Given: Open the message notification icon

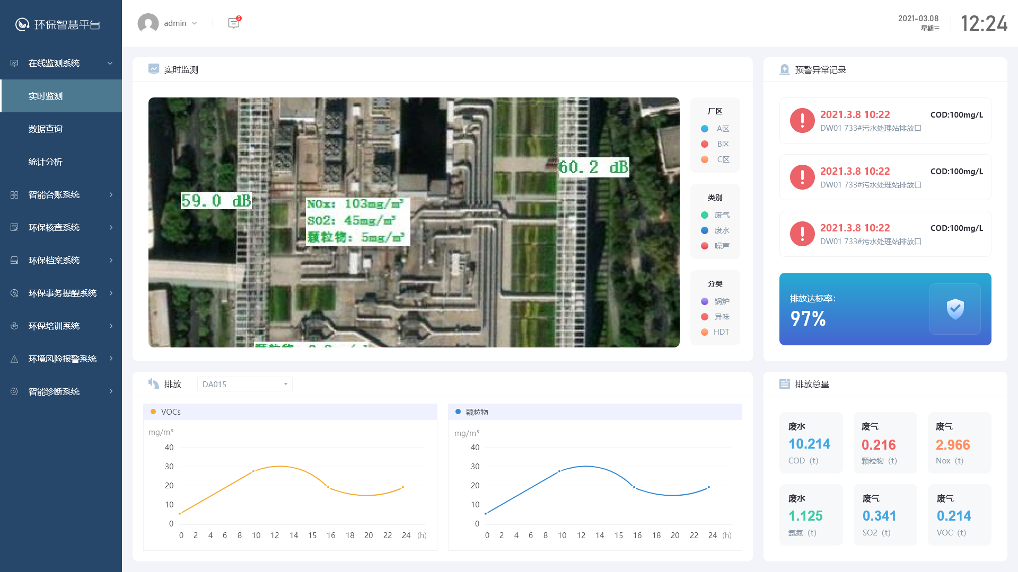Looking at the screenshot, I should point(234,23).
